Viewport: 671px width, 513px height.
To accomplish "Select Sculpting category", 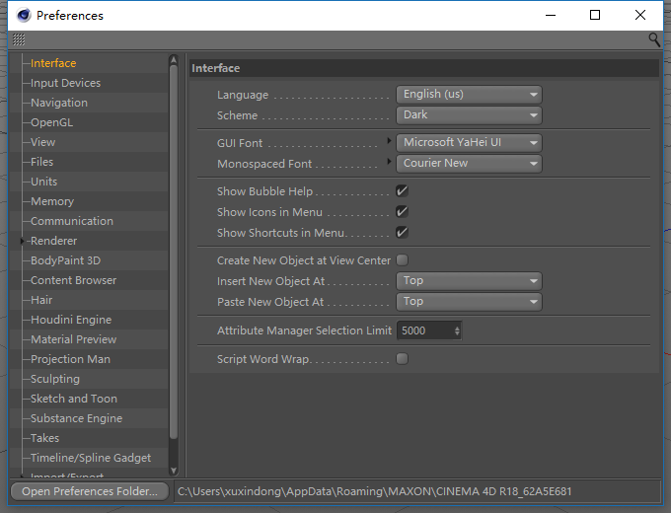I will pos(55,379).
